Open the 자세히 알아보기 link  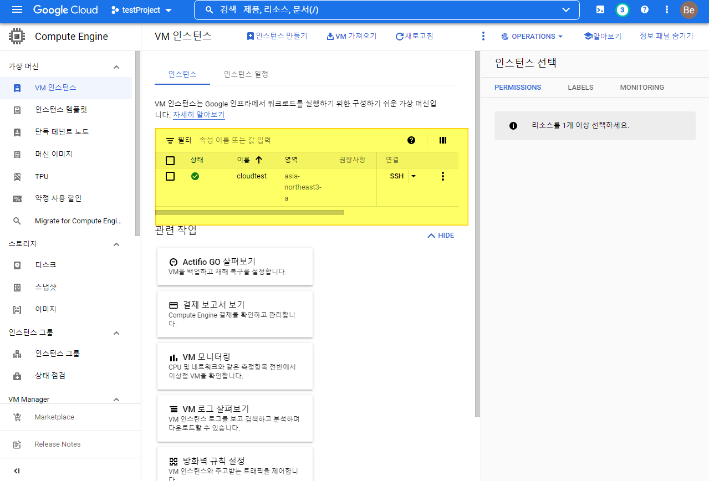199,115
